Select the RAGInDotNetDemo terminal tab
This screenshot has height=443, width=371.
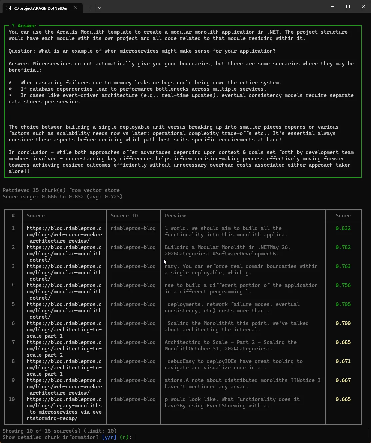(42, 8)
